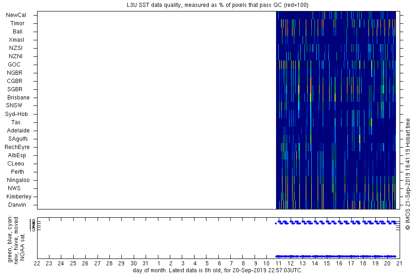Click the NWS row label
Image resolution: width=412 pixels, height=275 pixels.
coord(14,188)
